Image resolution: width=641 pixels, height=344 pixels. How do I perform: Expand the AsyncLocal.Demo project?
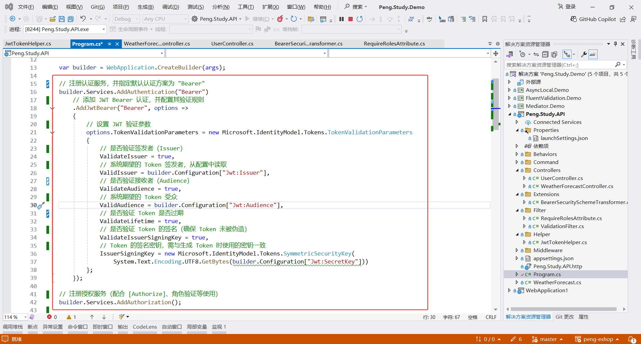[x=509, y=90]
